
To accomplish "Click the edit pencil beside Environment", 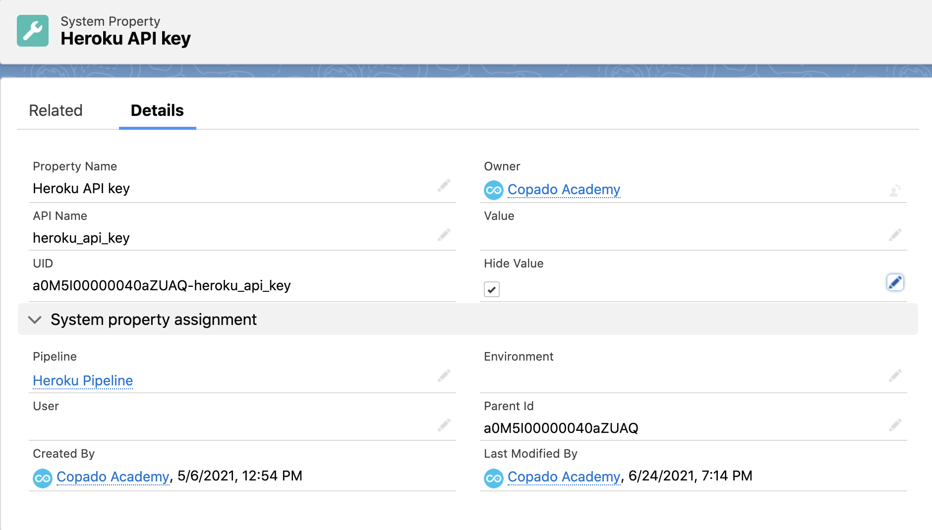I will tap(896, 375).
